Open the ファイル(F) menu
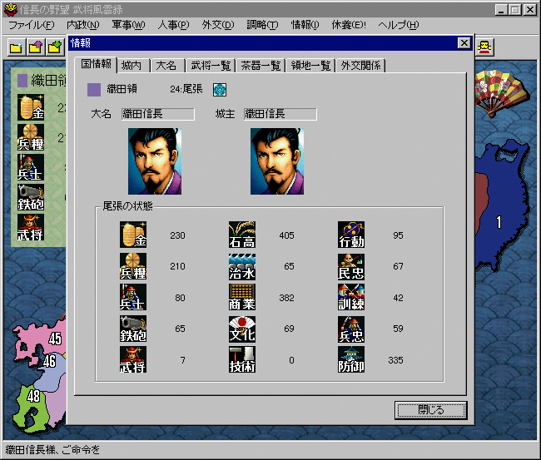541x460 pixels. pos(32,25)
